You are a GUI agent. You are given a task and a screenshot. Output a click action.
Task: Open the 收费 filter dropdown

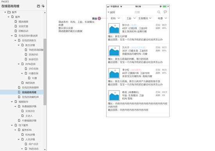coord(162,18)
